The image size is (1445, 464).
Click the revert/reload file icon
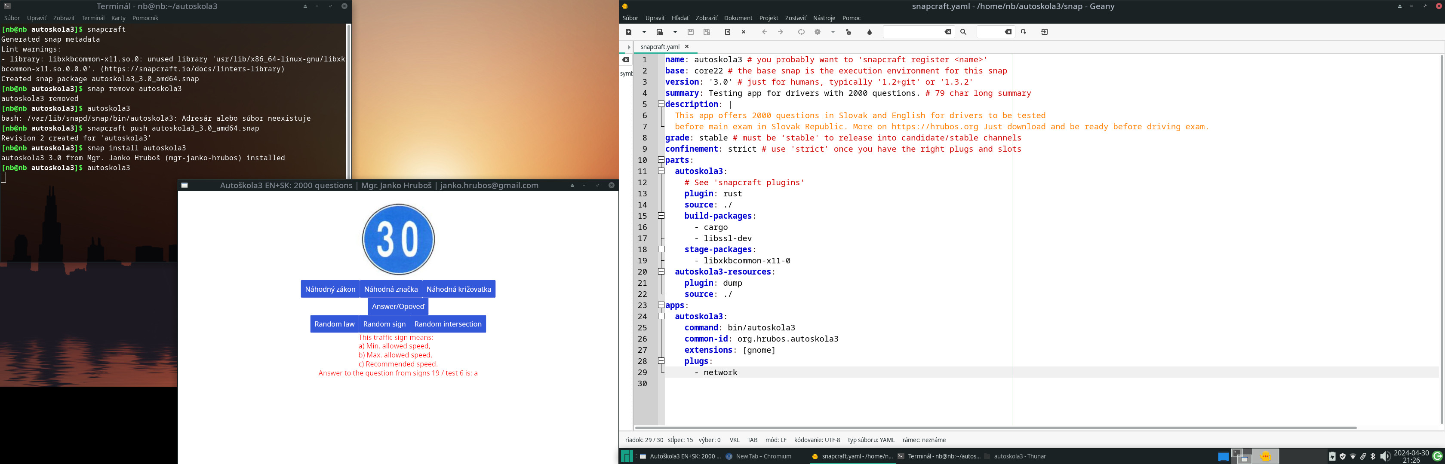point(728,32)
